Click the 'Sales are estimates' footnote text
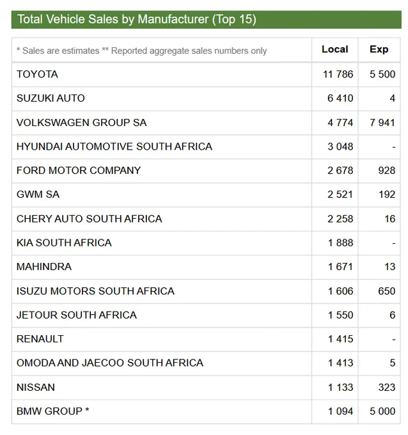The image size is (408, 435). [x=58, y=51]
